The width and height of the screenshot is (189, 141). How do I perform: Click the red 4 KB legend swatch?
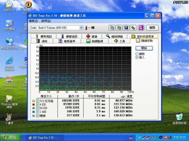pos(33,105)
